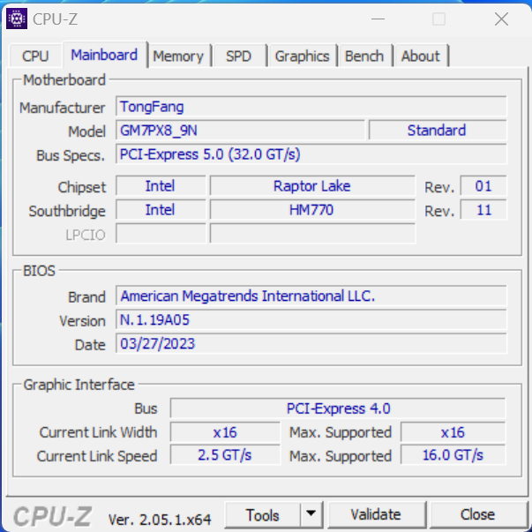Switch to the SPD tab
Viewport: 532px width, 532px height.
point(238,56)
